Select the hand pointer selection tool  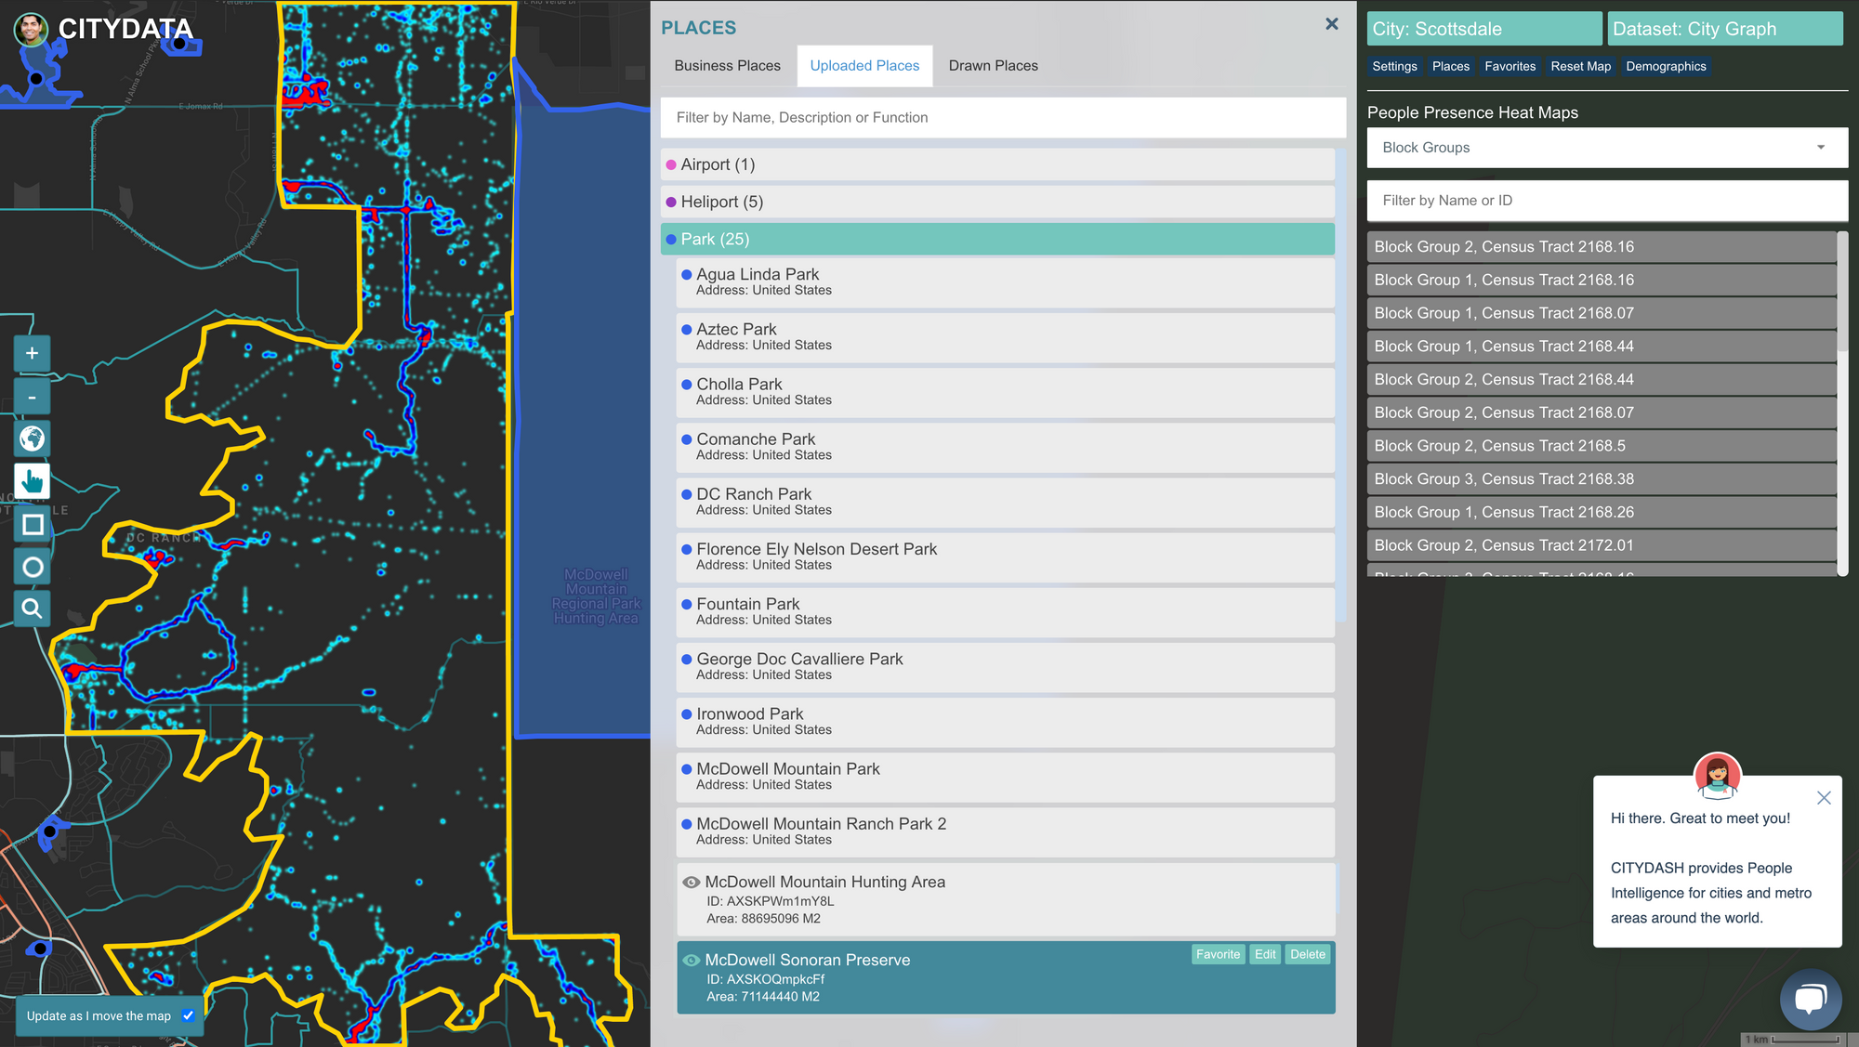32,481
